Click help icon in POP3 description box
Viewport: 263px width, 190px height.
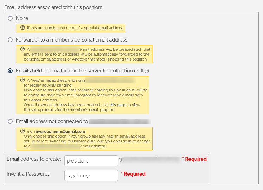(23, 80)
